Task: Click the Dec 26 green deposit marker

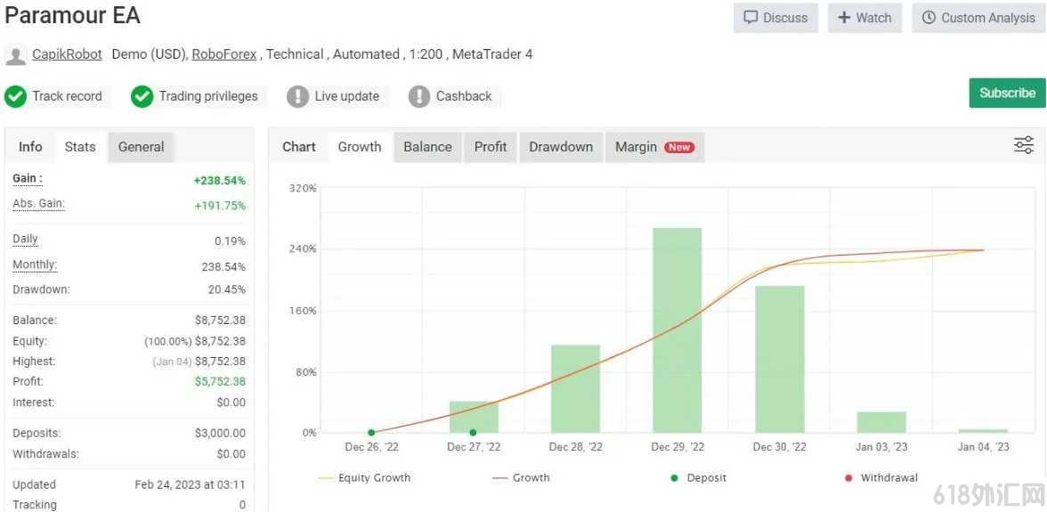Action: coord(371,433)
